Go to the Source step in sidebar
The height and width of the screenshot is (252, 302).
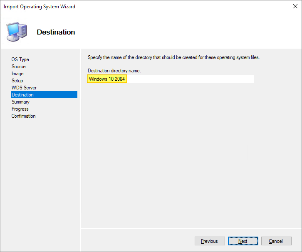click(x=19, y=67)
